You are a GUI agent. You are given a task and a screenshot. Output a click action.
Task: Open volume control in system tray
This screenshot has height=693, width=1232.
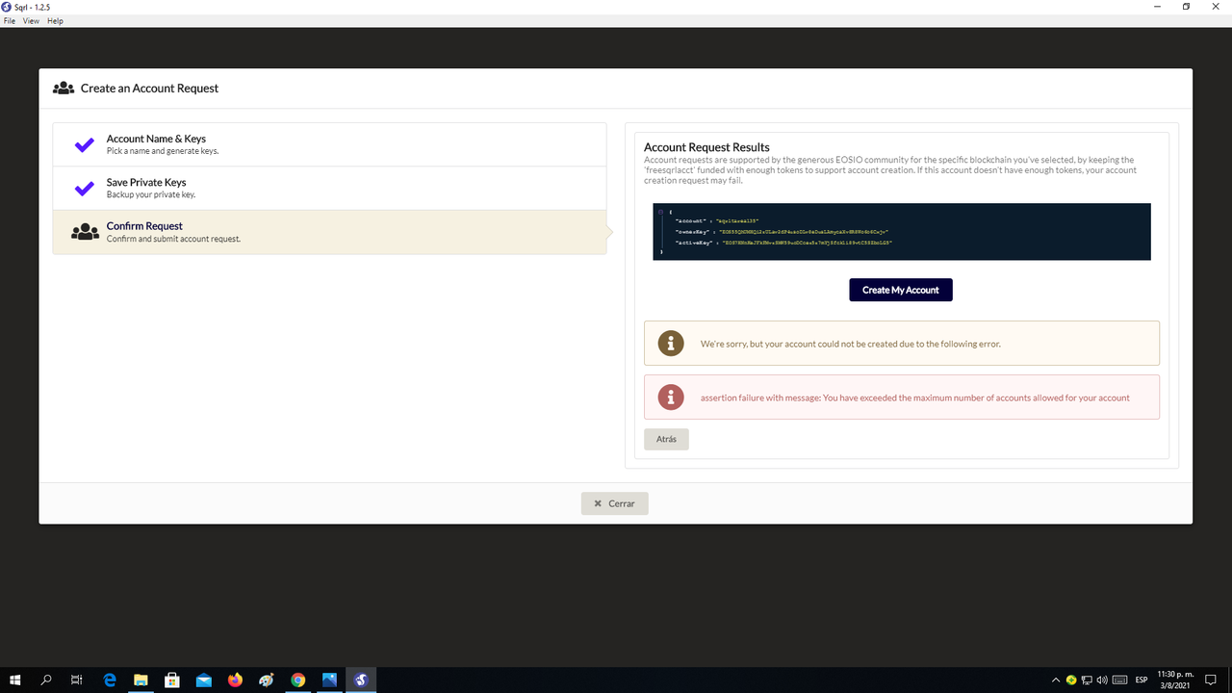pos(1102,680)
